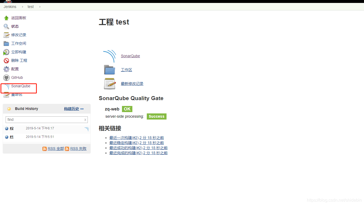Image resolution: width=364 pixels, height=205 pixels.
Task: Open build #1 link
Action: coord(11,137)
